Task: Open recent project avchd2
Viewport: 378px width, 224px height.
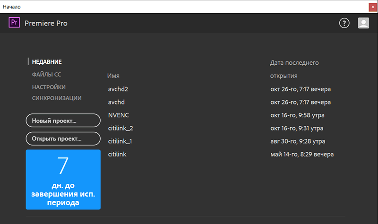Action: pos(118,89)
